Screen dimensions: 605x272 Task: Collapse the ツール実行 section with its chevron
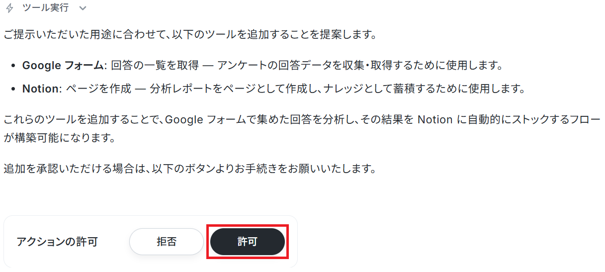[x=83, y=8]
